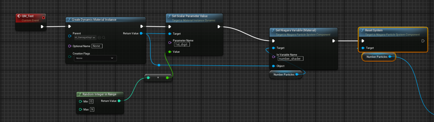The image size is (434, 122).
Task: Click the number_shader variable name field
Action: [290, 59]
